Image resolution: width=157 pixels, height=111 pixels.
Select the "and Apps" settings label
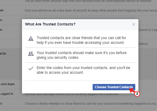7,84
